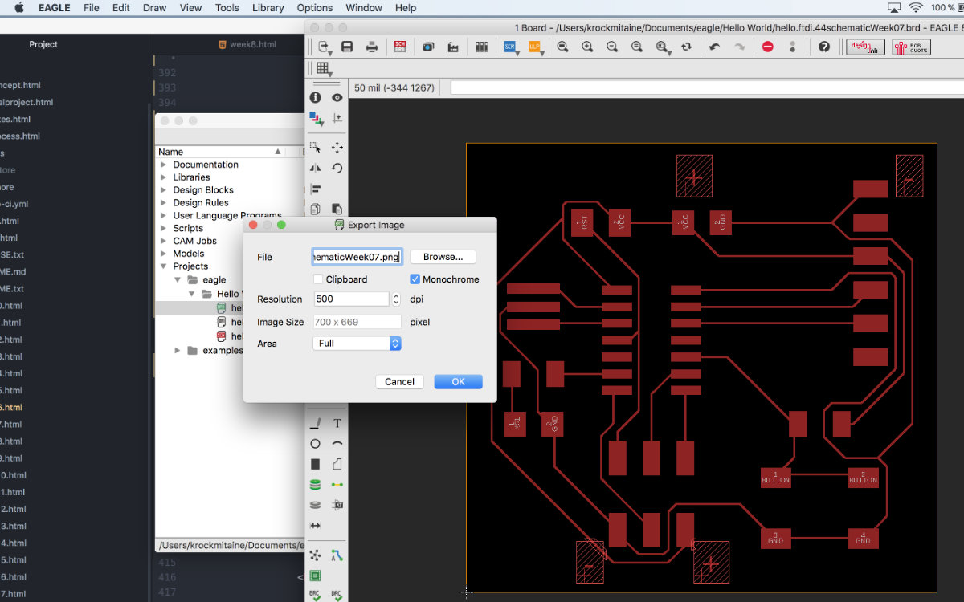Toggle layer visibility with Show eye icon
This screenshot has width=964, height=602.
pos(337,97)
